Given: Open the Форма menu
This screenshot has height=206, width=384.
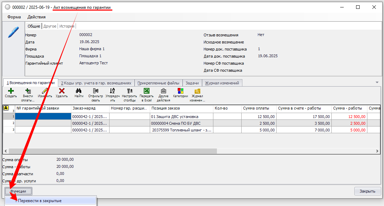Looking at the screenshot, I should tap(14, 17).
